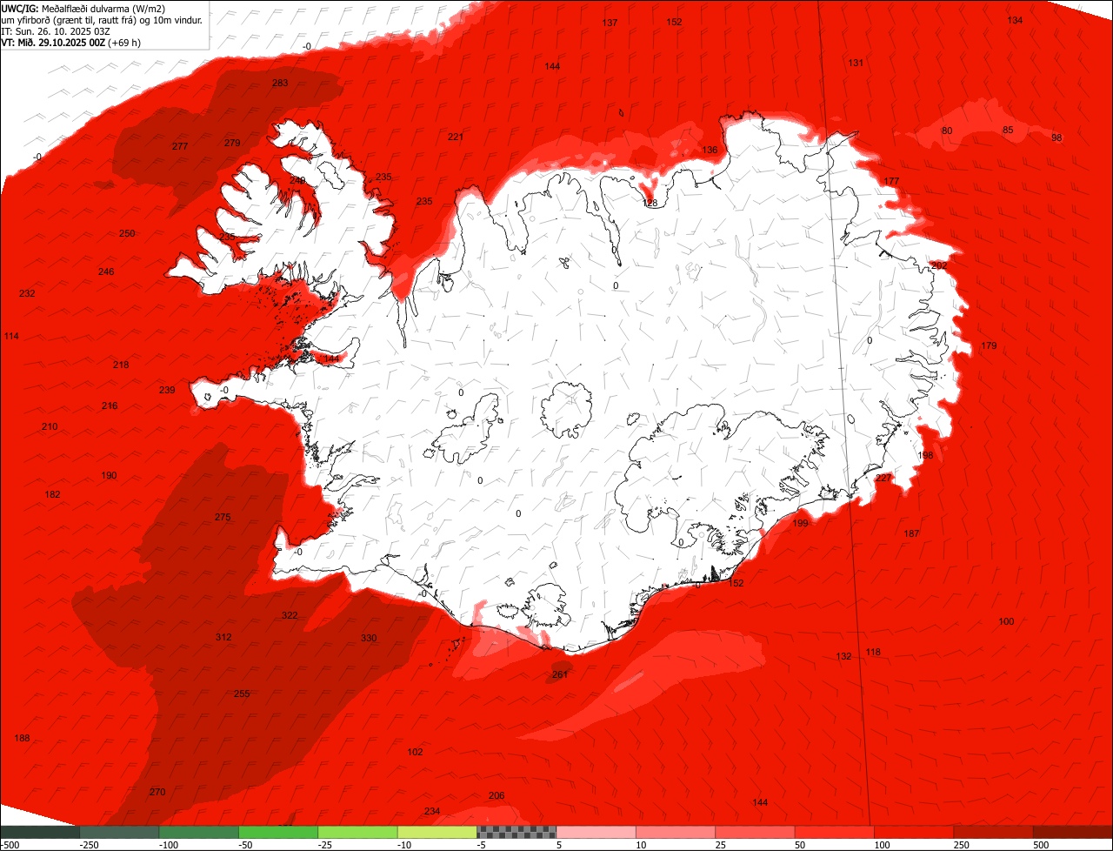Click the flux value 136 on the north coast
Image resolution: width=1113 pixels, height=851 pixels.
click(710, 150)
